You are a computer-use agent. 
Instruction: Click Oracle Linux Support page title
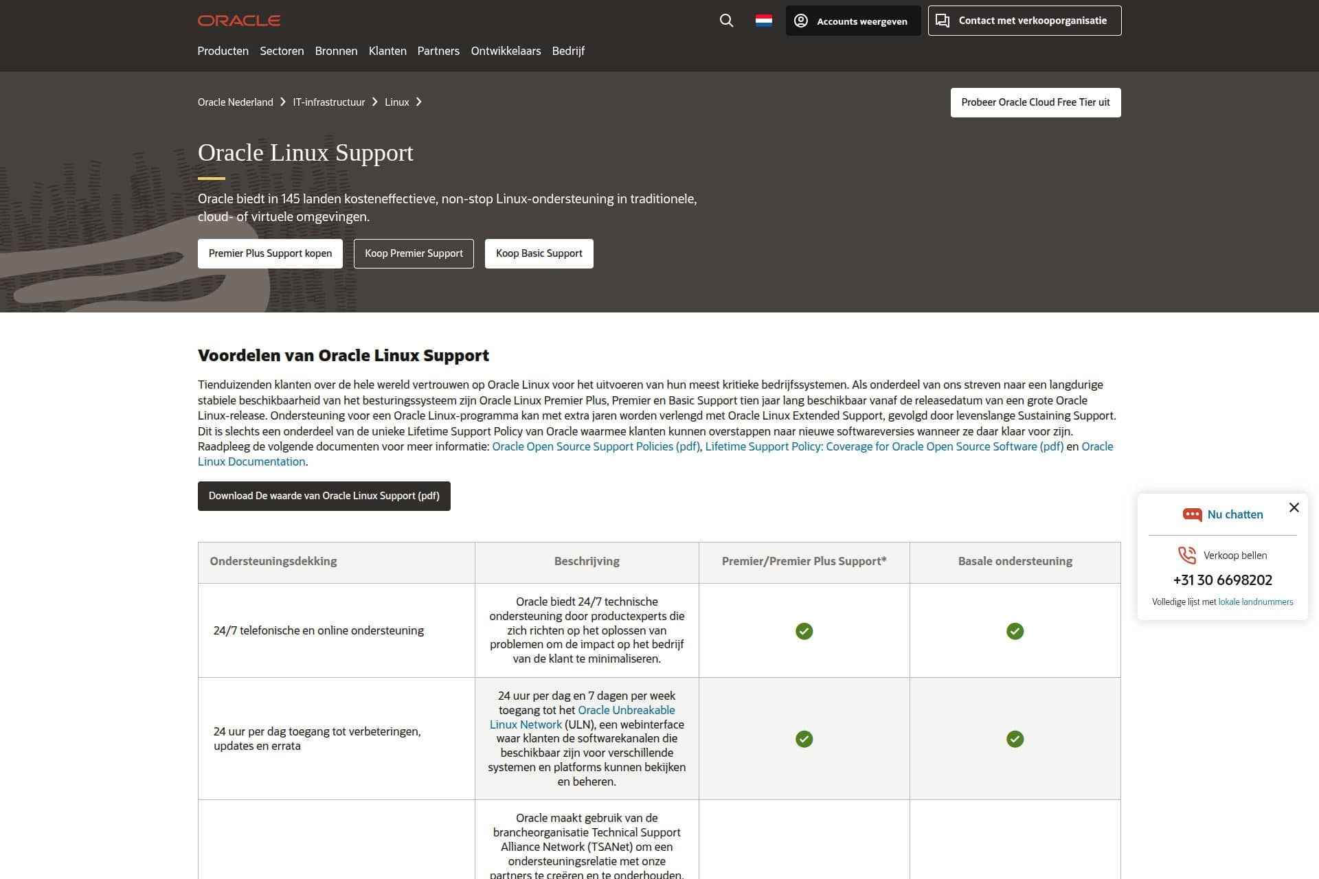pos(306,152)
